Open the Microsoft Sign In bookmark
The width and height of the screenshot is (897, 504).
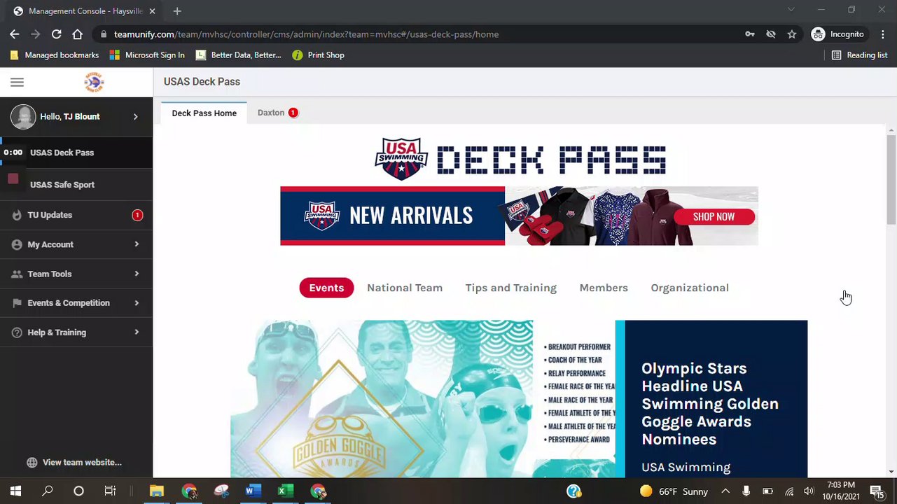147,55
